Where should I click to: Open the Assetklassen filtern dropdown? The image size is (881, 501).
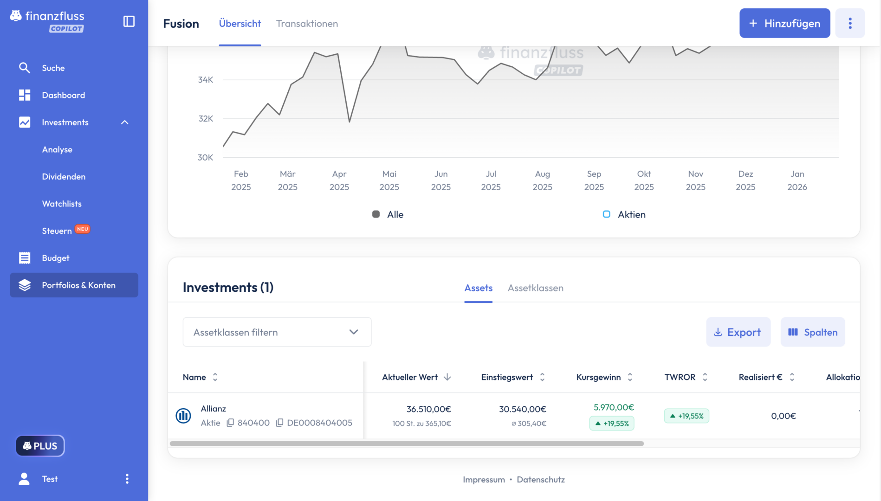pos(277,332)
